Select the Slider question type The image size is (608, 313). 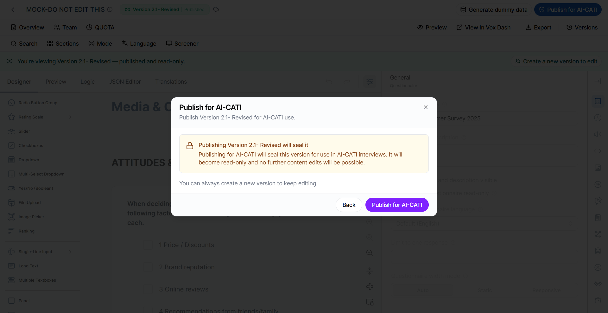pos(24,131)
